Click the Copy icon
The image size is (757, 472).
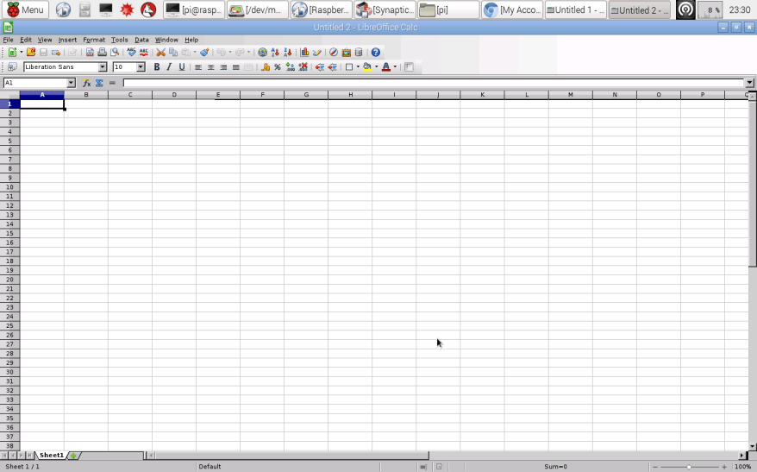(x=173, y=52)
